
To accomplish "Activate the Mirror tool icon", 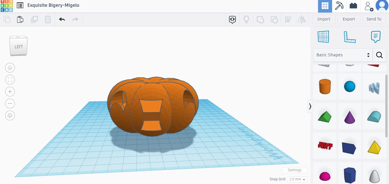I will coord(301,19).
